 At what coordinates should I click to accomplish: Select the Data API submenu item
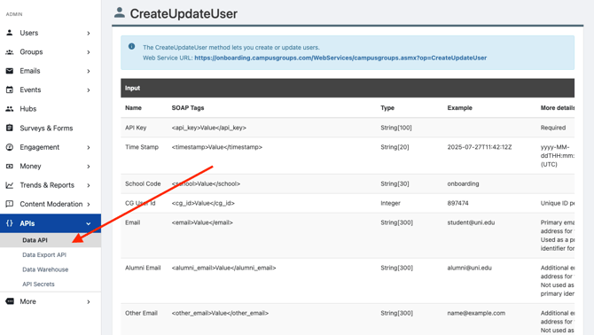tap(51, 240)
